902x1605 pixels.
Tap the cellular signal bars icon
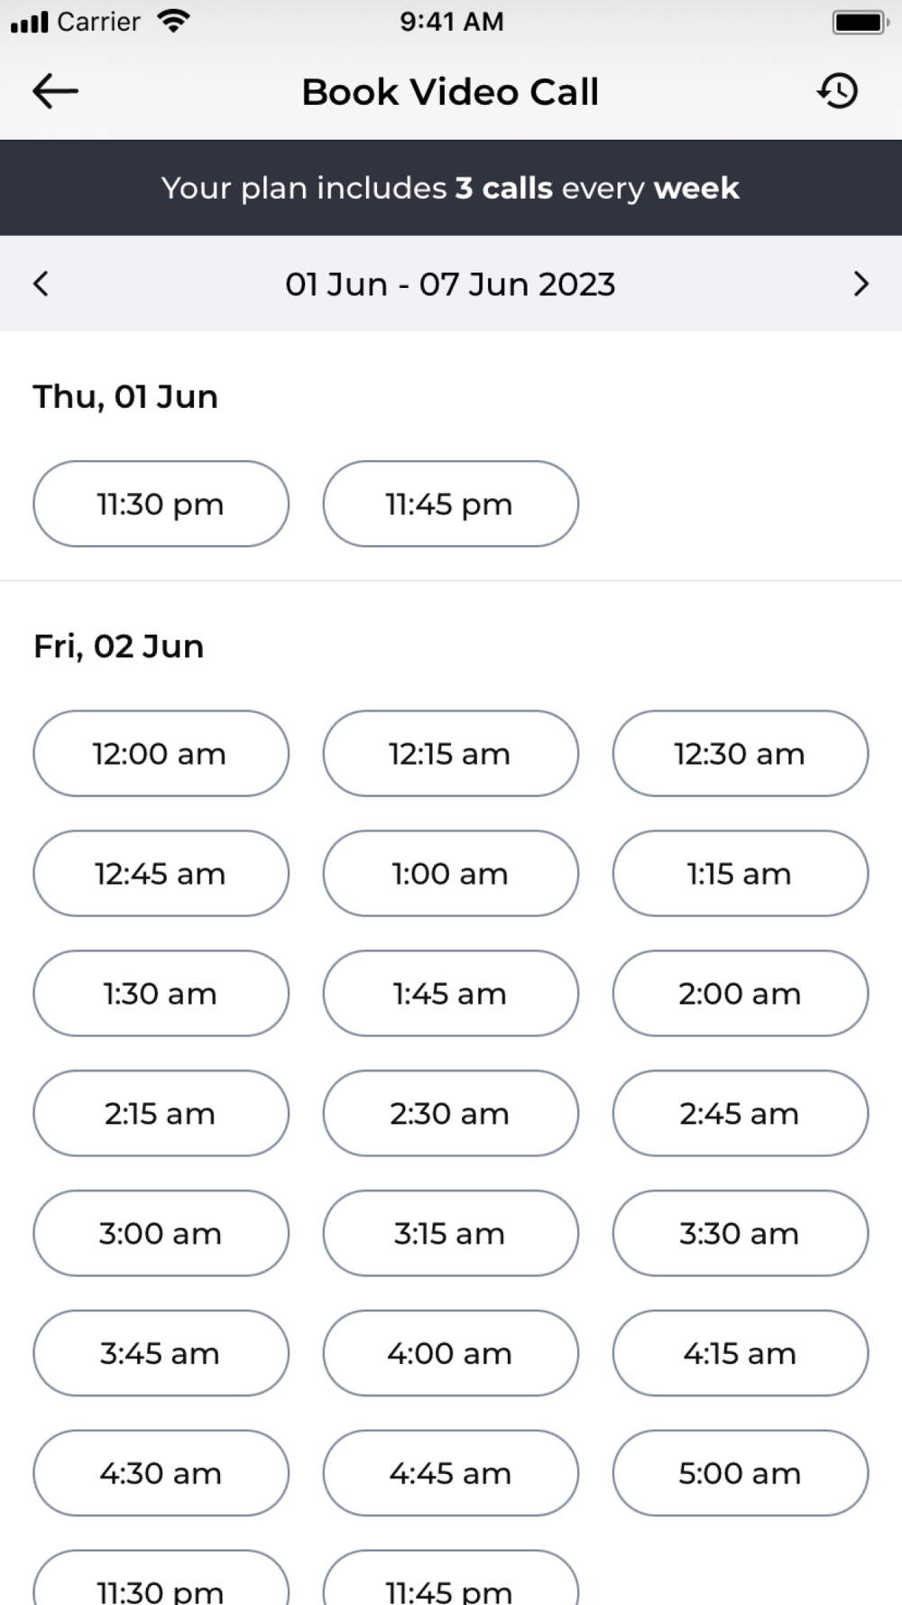pyautogui.click(x=29, y=23)
